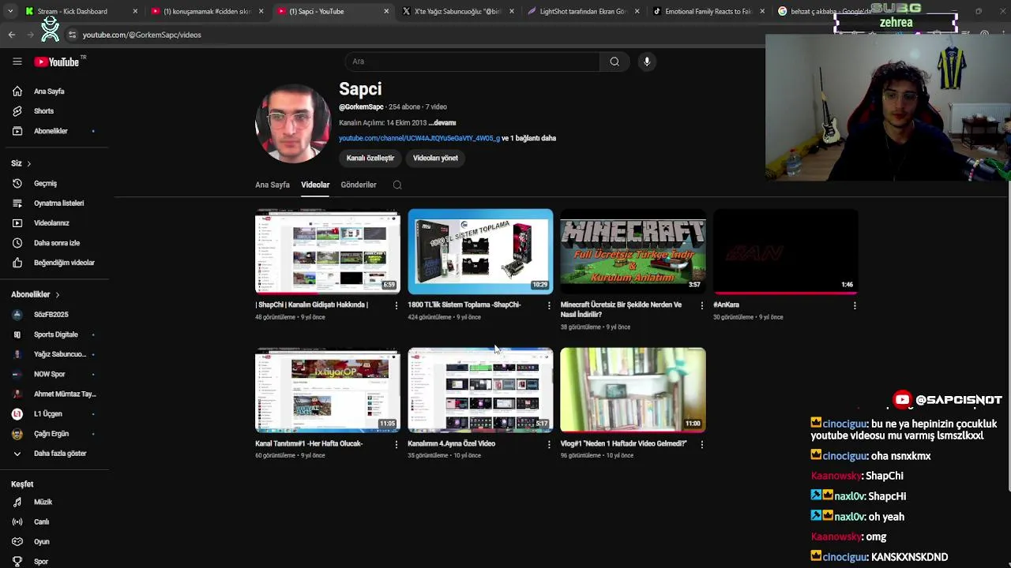Click the search magnifier button

point(614,62)
